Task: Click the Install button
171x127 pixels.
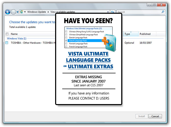Action: coord(142,116)
